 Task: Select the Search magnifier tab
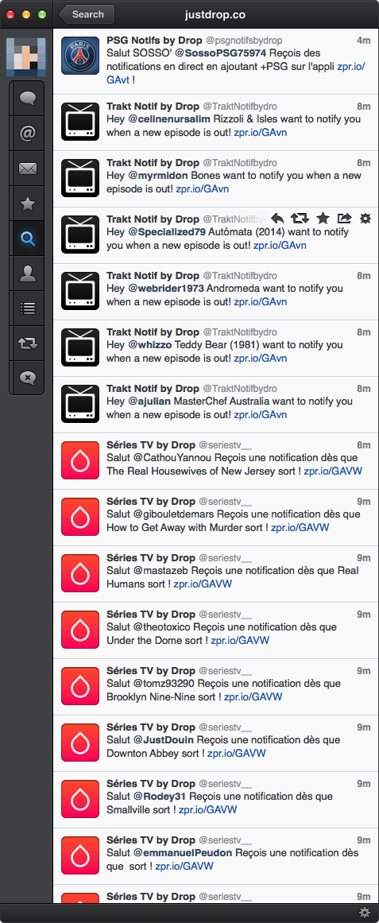[27, 239]
